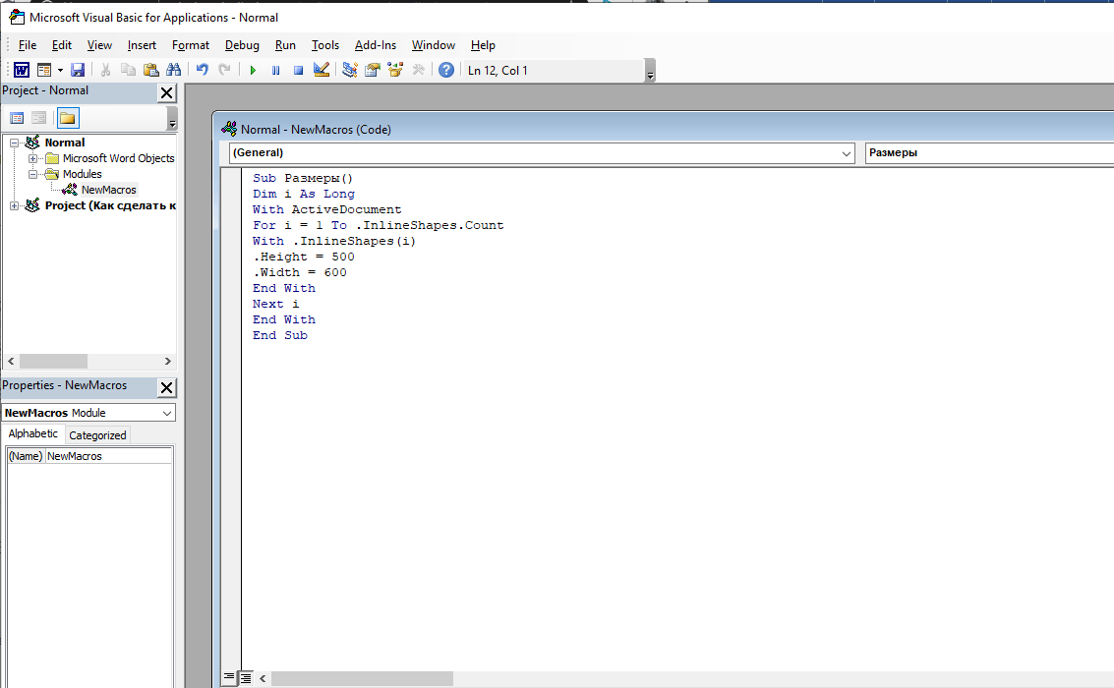
Task: Close the Properties - NewMacros panel
Action: [166, 387]
